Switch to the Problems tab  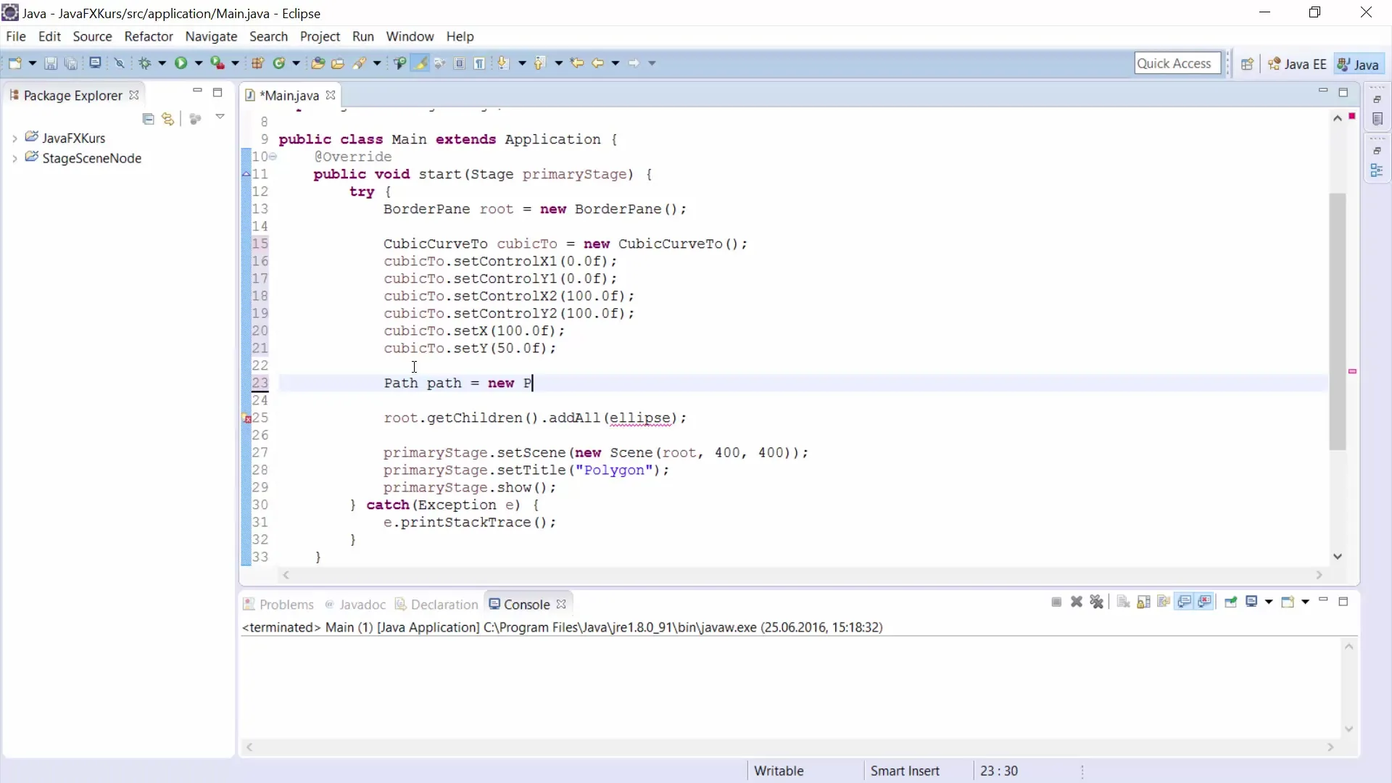coord(278,605)
